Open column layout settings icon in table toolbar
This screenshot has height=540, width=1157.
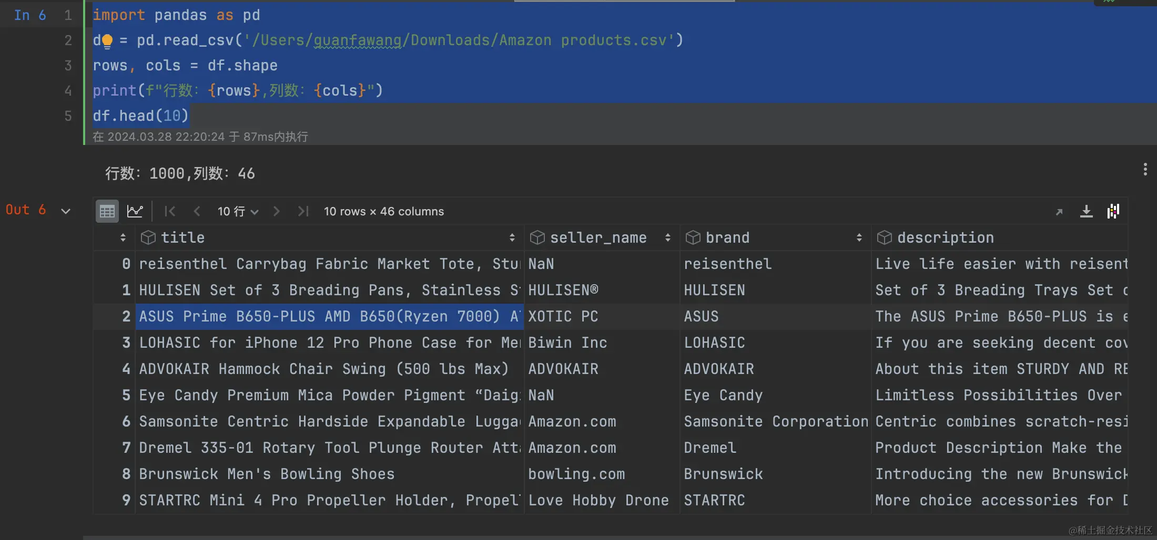point(1113,211)
